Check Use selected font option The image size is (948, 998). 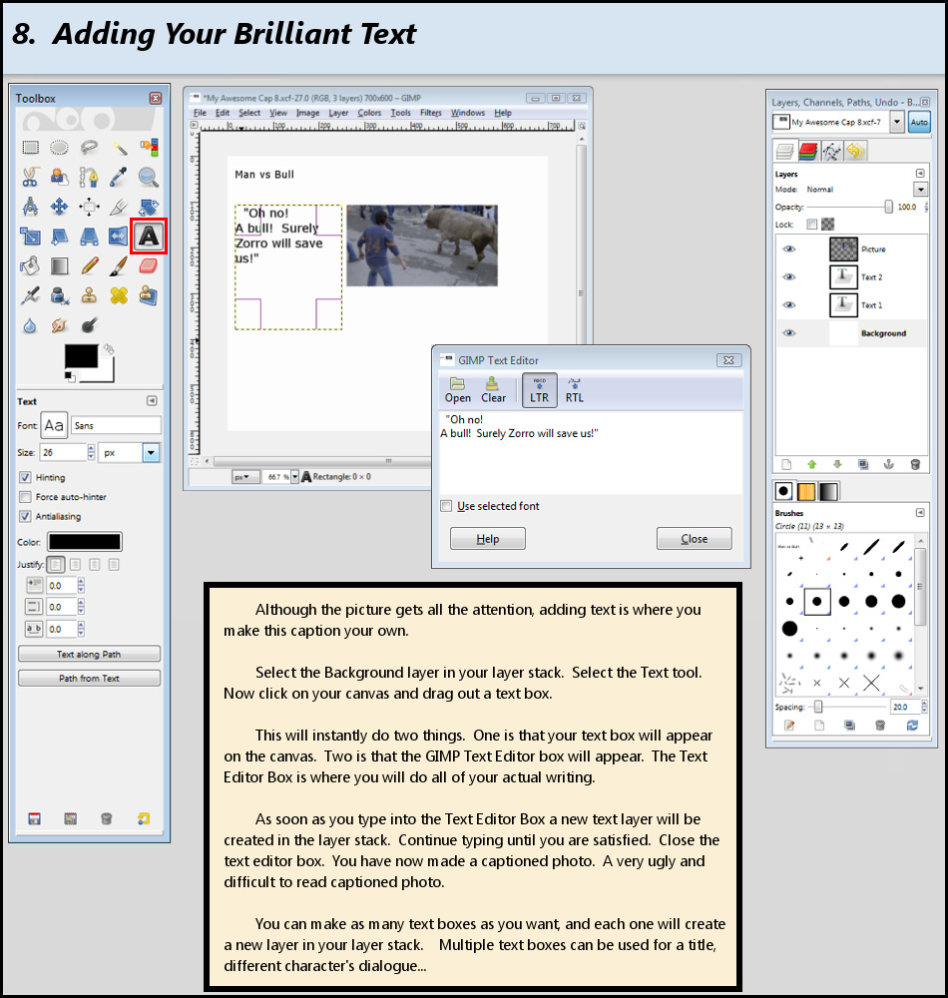pos(447,506)
